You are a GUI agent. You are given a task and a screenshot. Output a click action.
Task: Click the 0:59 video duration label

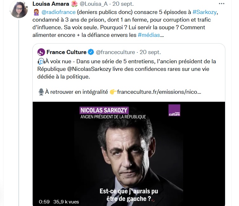(44, 202)
